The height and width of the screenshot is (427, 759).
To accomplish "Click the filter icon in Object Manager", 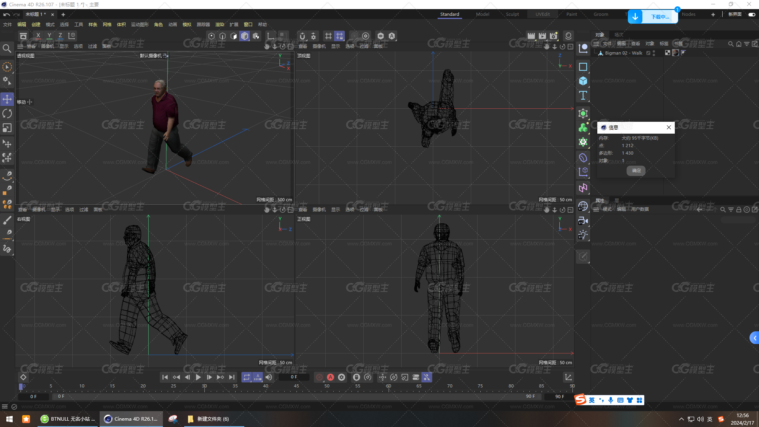I will point(747,44).
